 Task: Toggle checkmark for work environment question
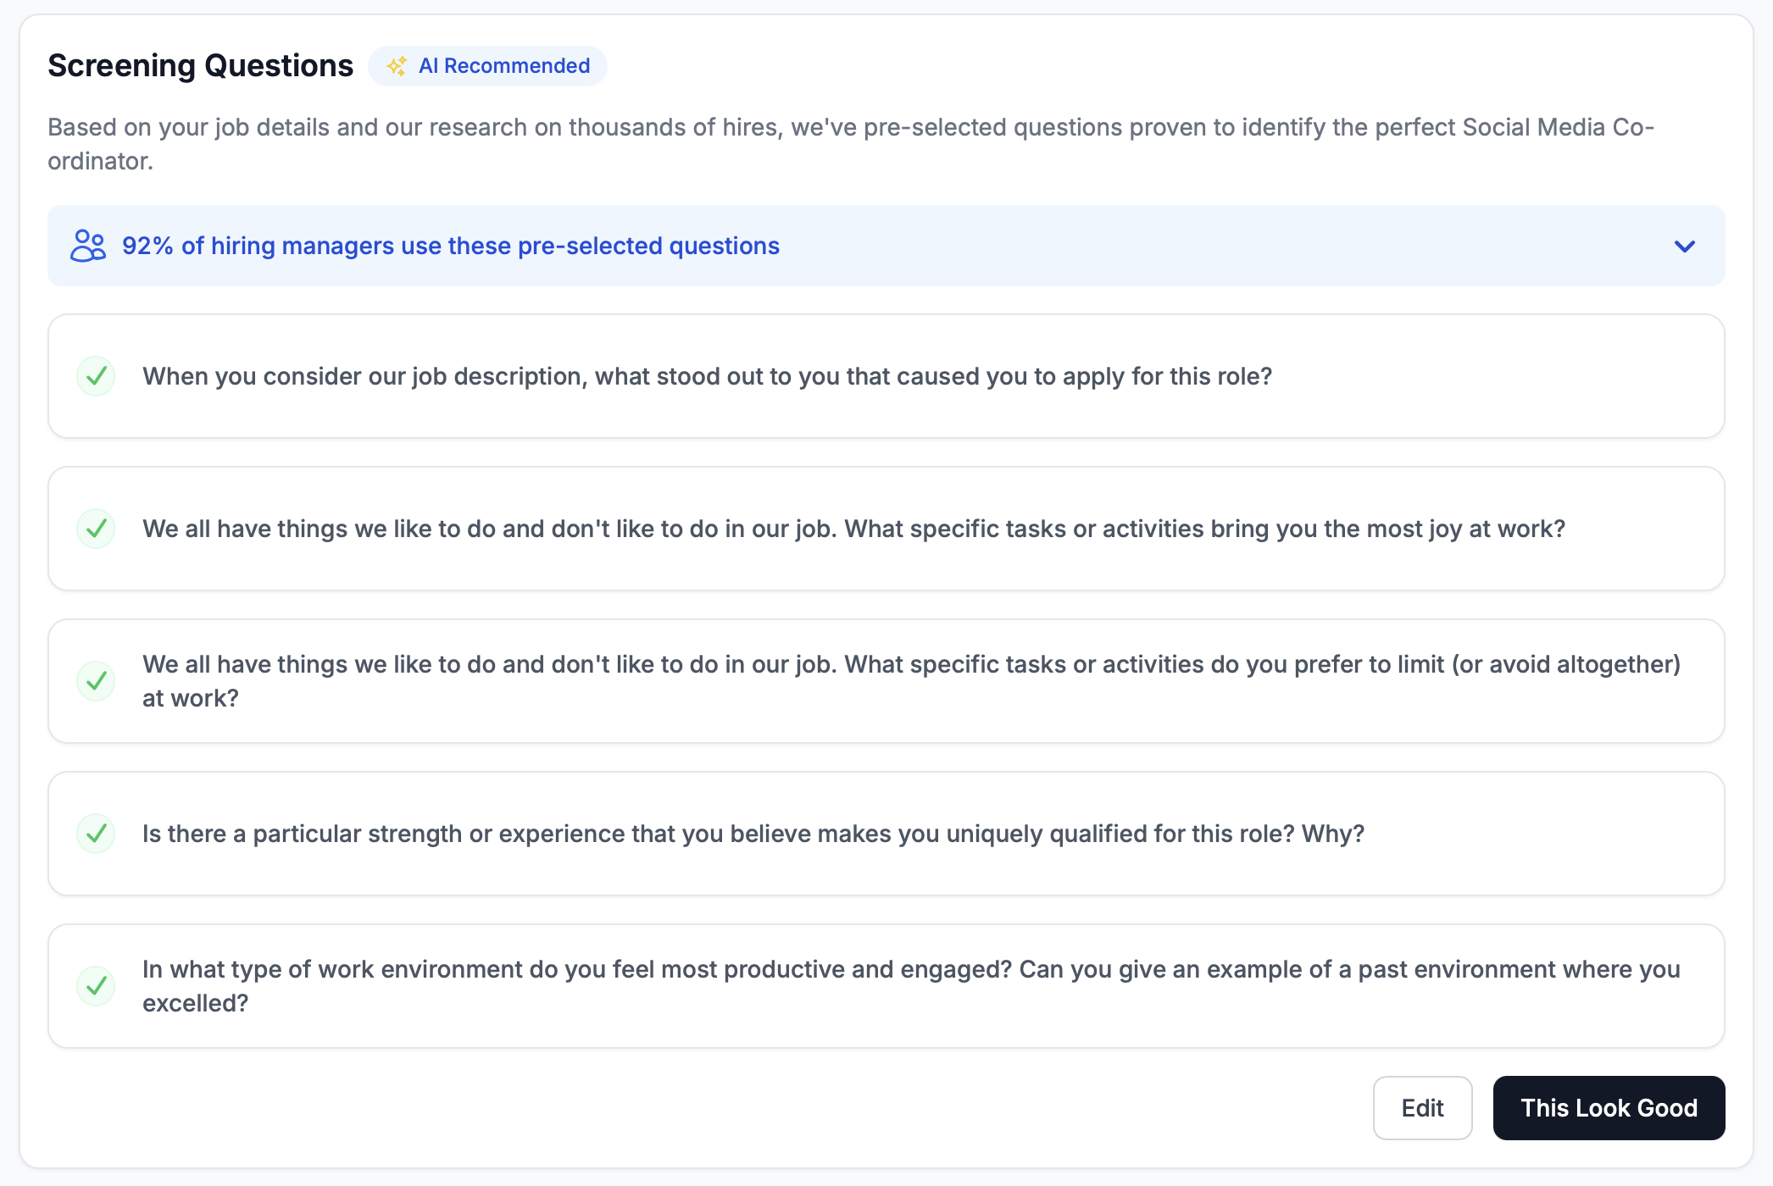click(97, 986)
